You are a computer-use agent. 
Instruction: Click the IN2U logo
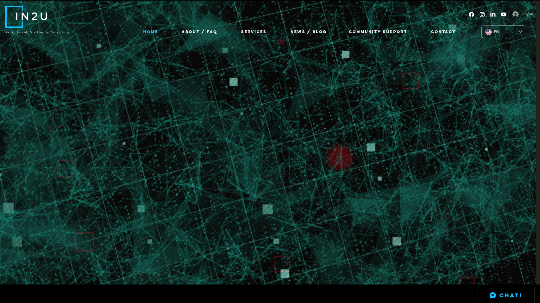(x=26, y=17)
